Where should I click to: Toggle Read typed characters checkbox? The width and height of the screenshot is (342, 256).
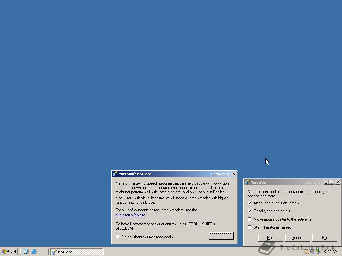[x=250, y=211]
